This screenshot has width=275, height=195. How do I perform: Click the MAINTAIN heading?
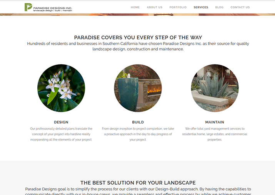215,122
